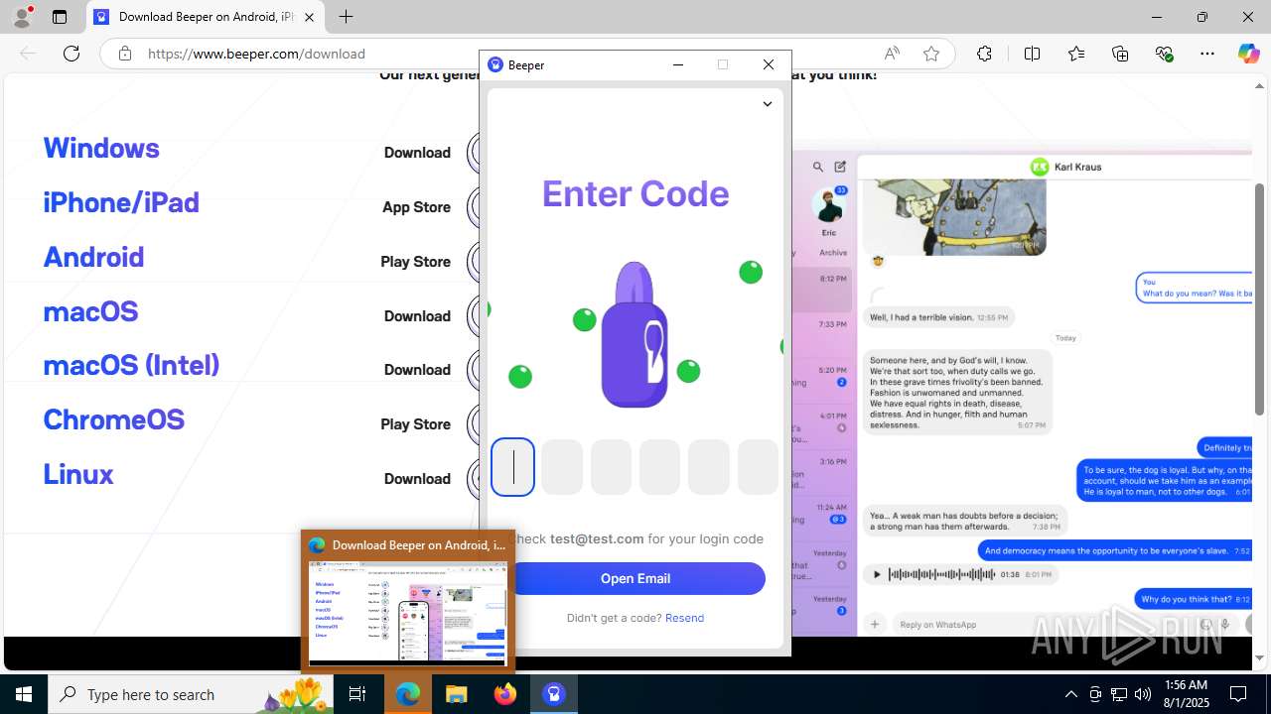Open Edge Collections
The image size is (1271, 714).
pos(1120,54)
